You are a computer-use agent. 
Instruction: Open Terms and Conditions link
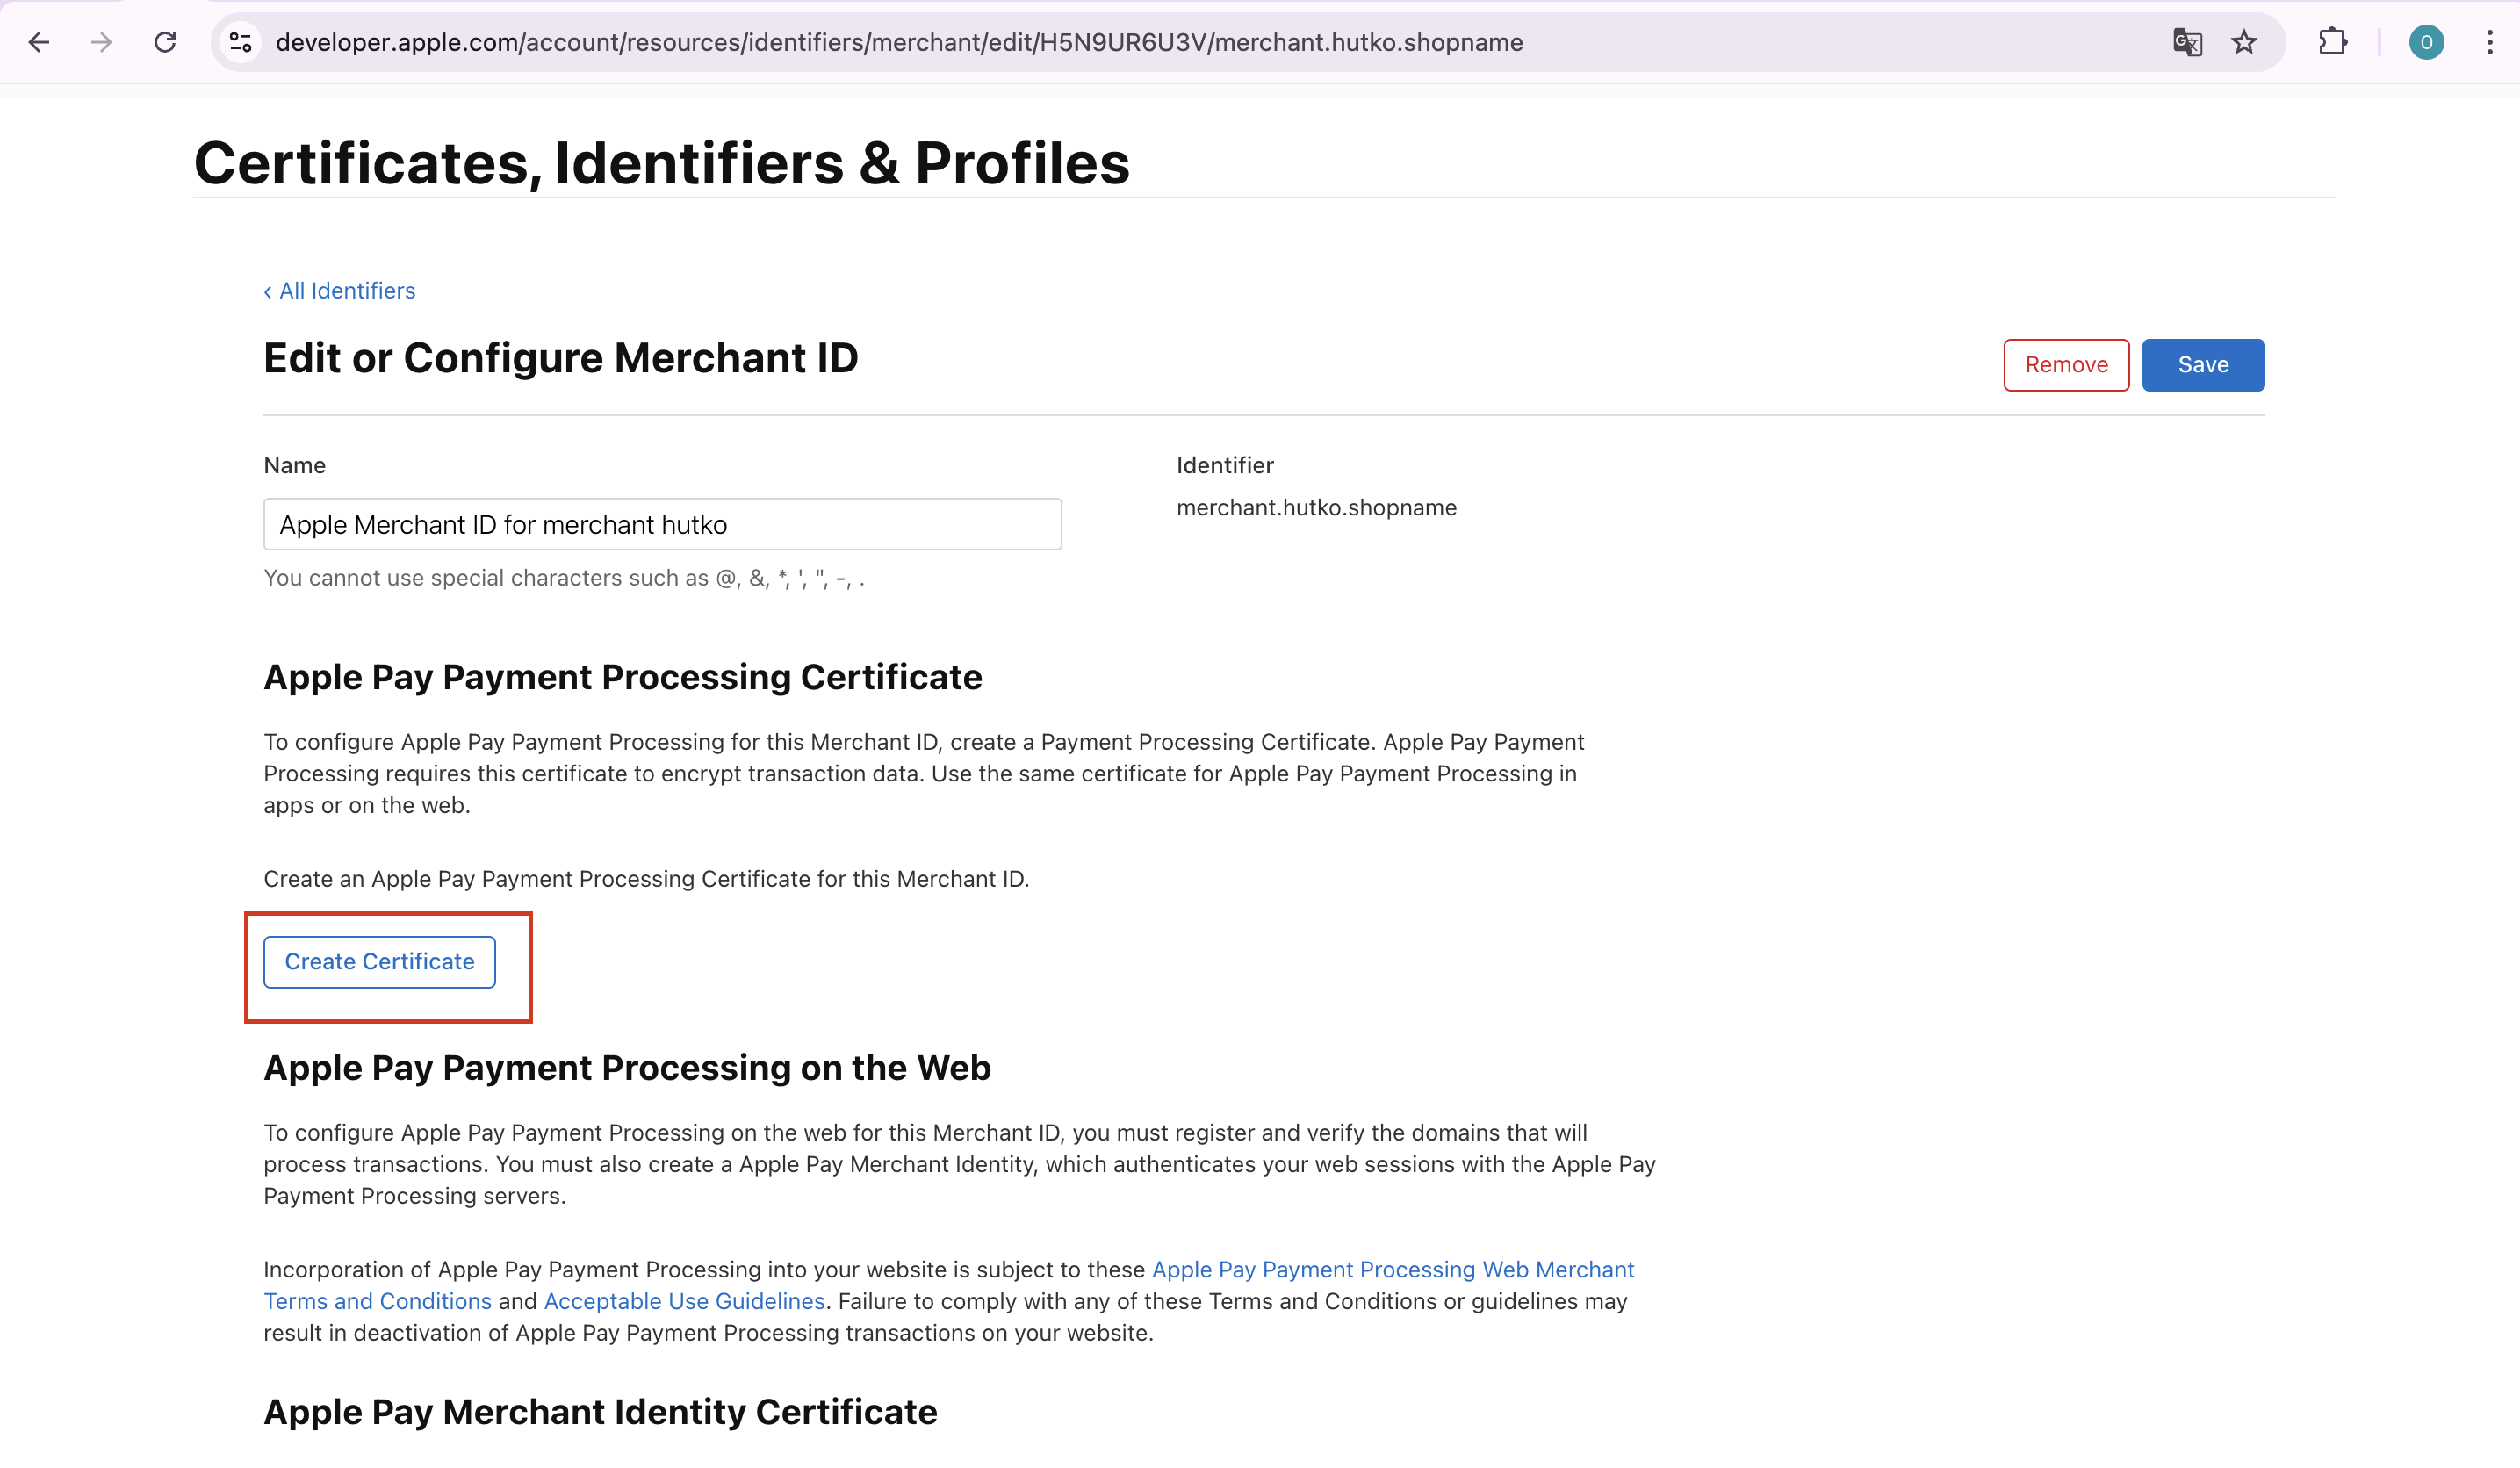click(378, 1302)
